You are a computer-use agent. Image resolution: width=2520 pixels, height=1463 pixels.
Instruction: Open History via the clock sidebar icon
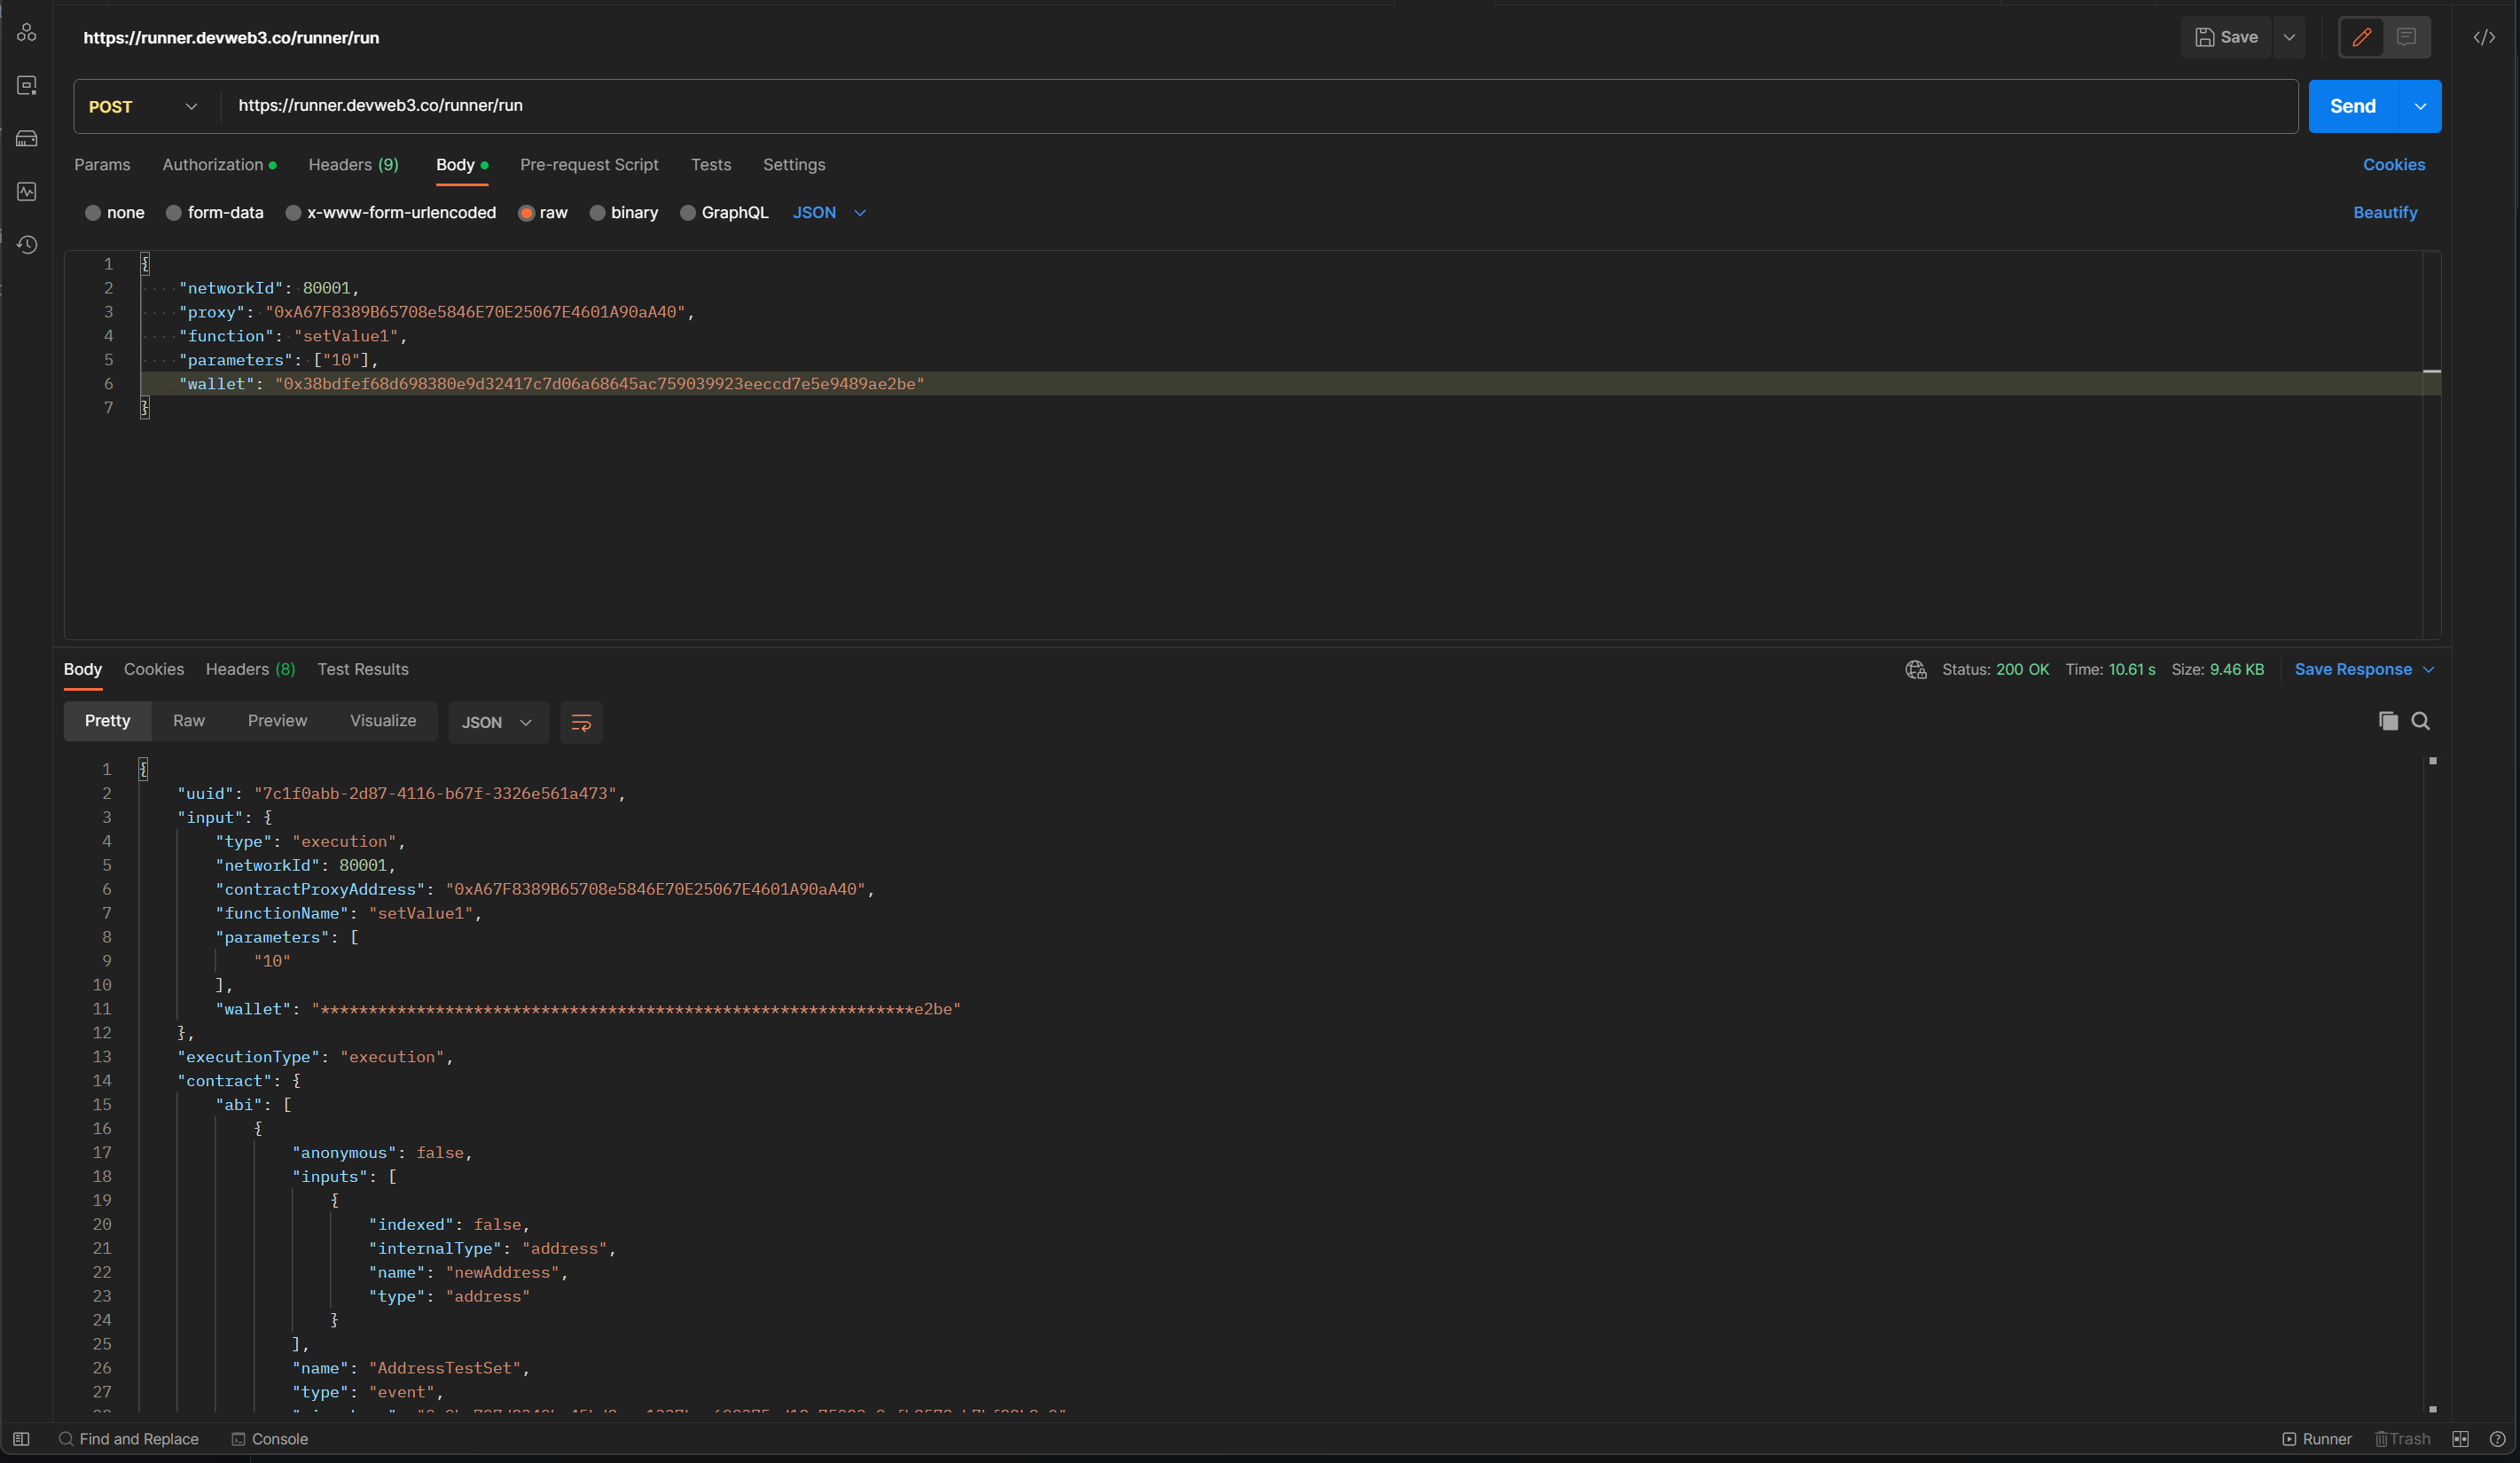27,245
